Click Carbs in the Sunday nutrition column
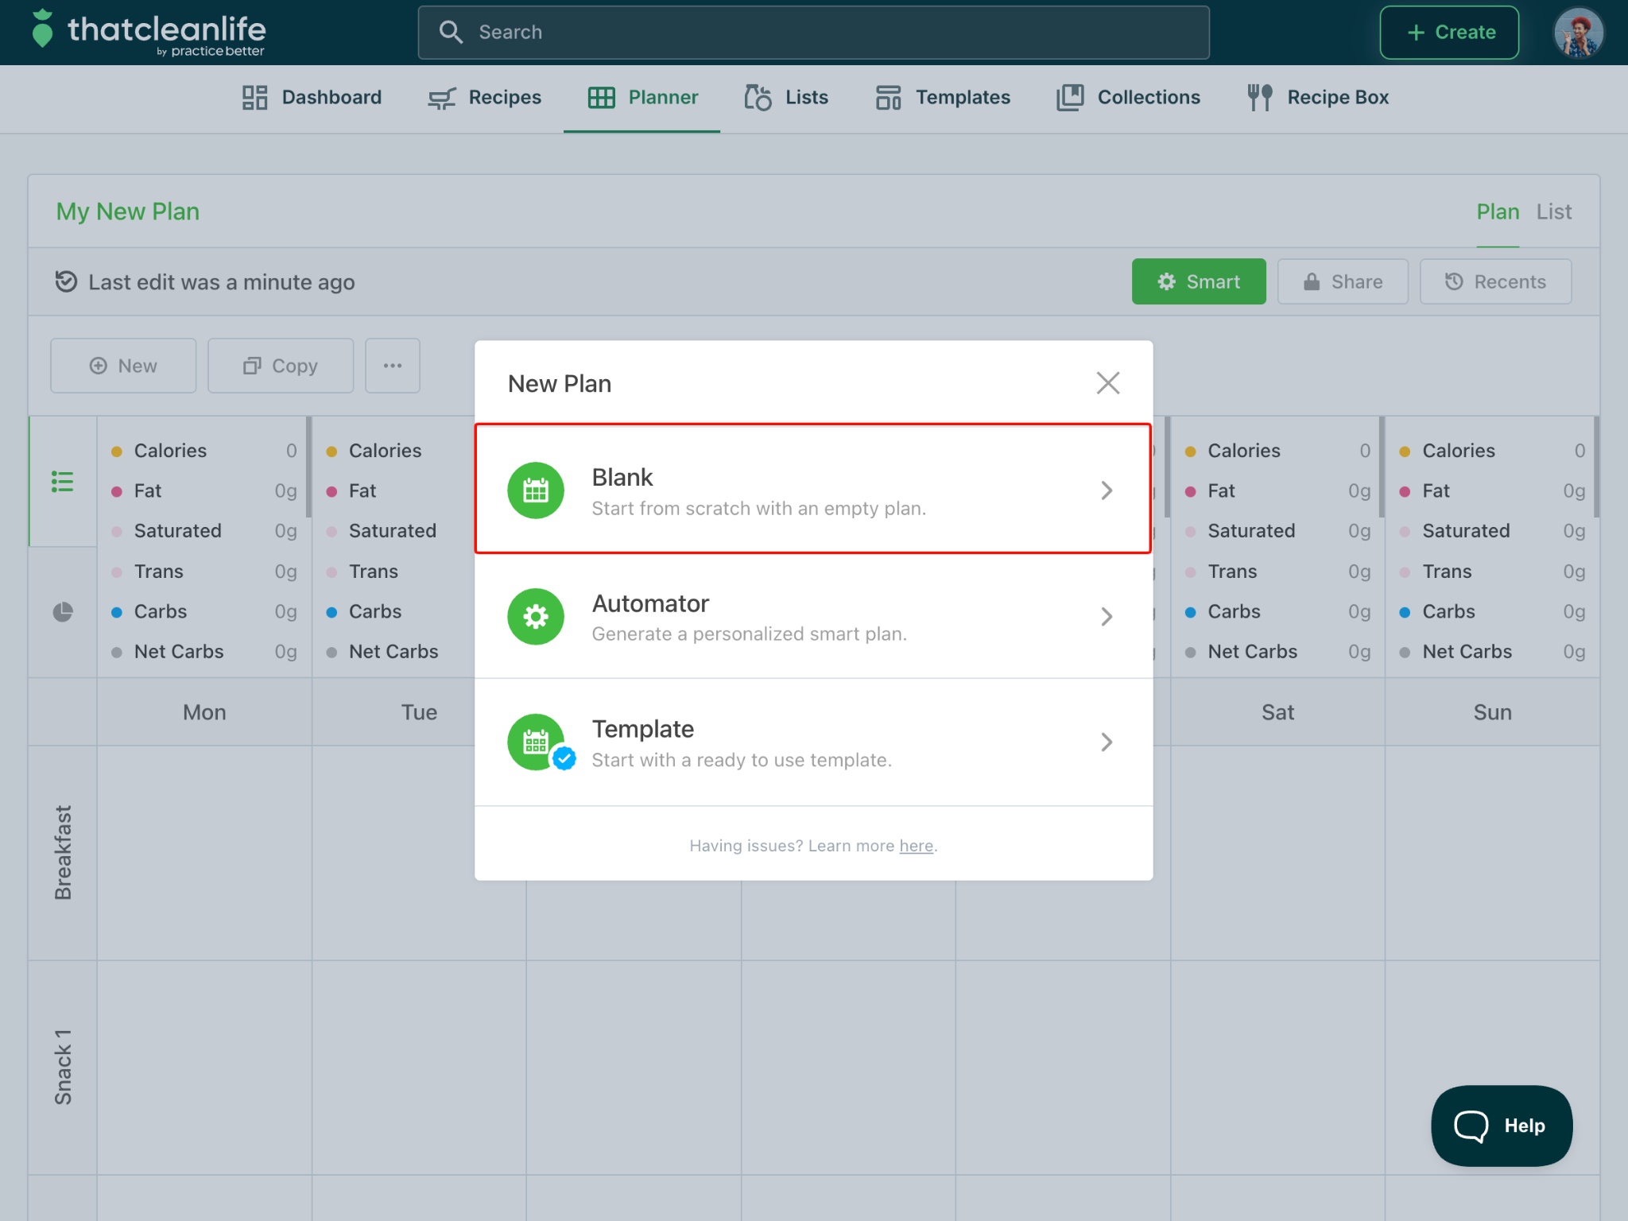This screenshot has width=1628, height=1221. tap(1448, 611)
